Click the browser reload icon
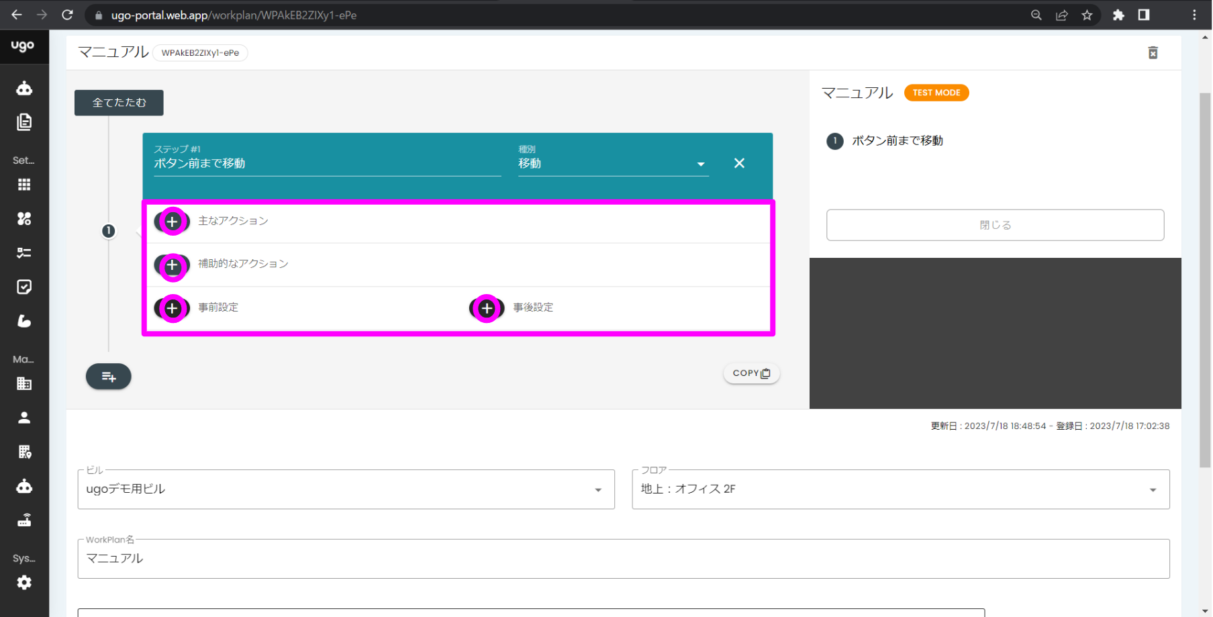This screenshot has width=1213, height=617. tap(67, 15)
